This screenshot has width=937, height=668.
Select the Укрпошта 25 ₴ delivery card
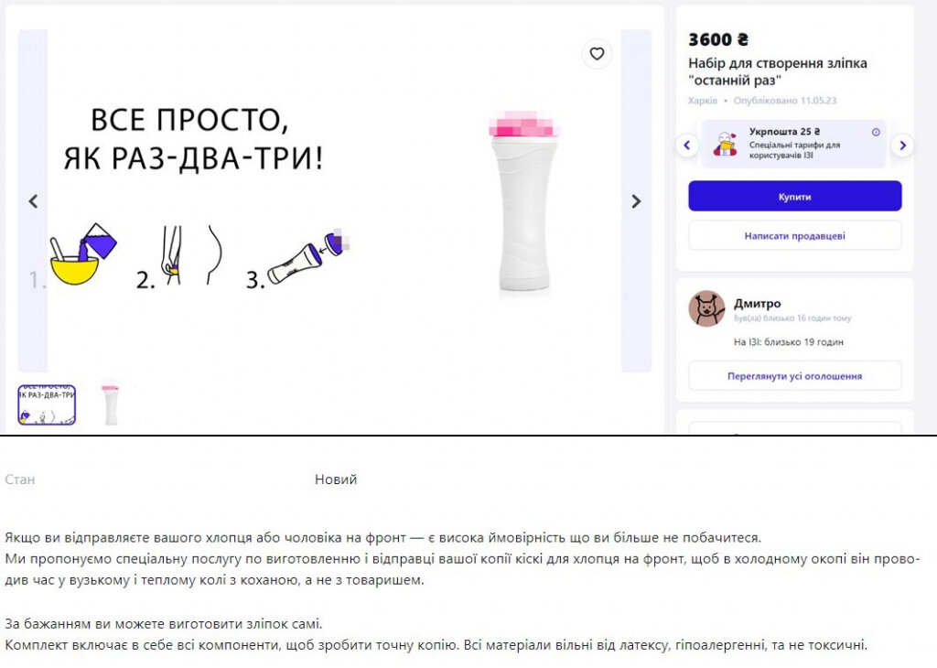tap(793, 144)
